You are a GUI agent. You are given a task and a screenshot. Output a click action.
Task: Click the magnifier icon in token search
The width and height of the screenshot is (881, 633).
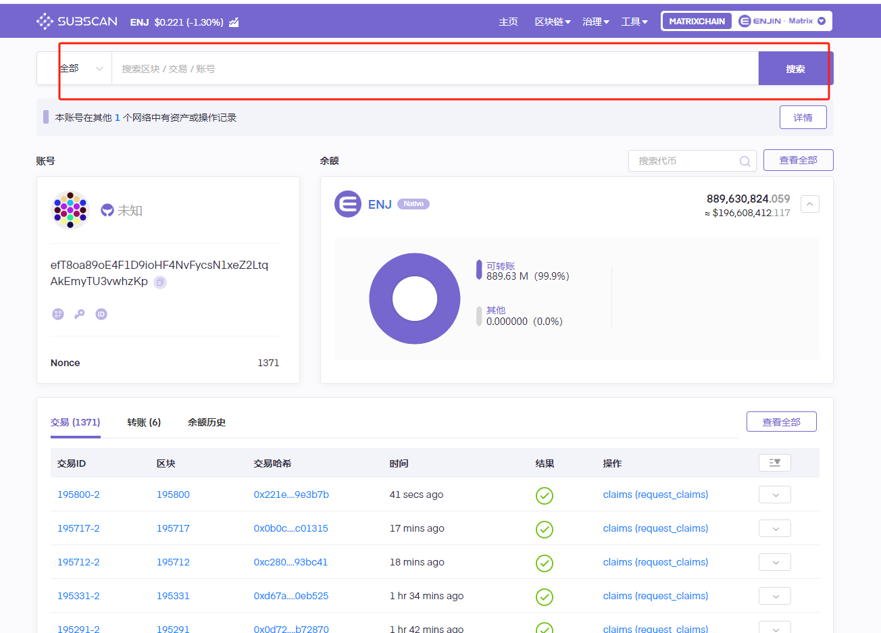tap(745, 161)
